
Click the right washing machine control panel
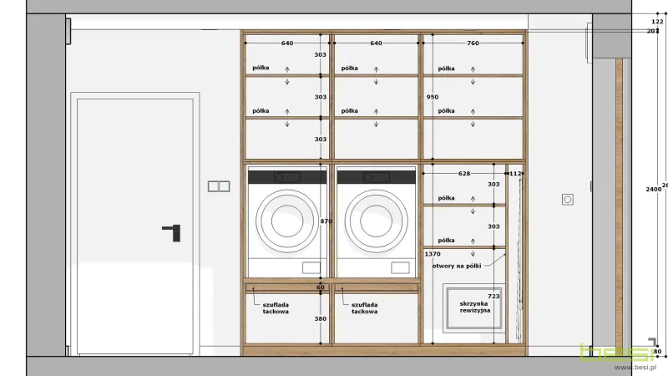(377, 177)
